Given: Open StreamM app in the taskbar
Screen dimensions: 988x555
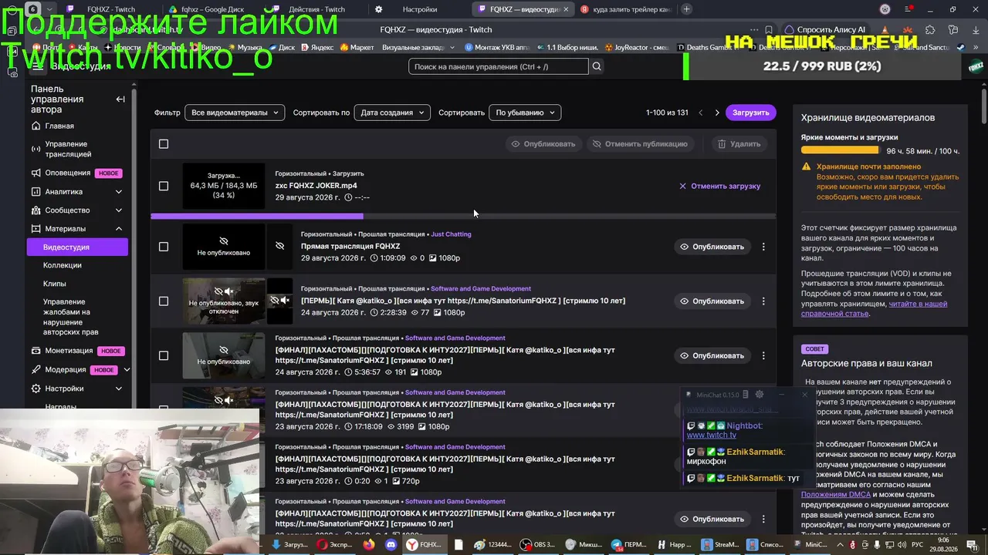Looking at the screenshot, I should (720, 544).
